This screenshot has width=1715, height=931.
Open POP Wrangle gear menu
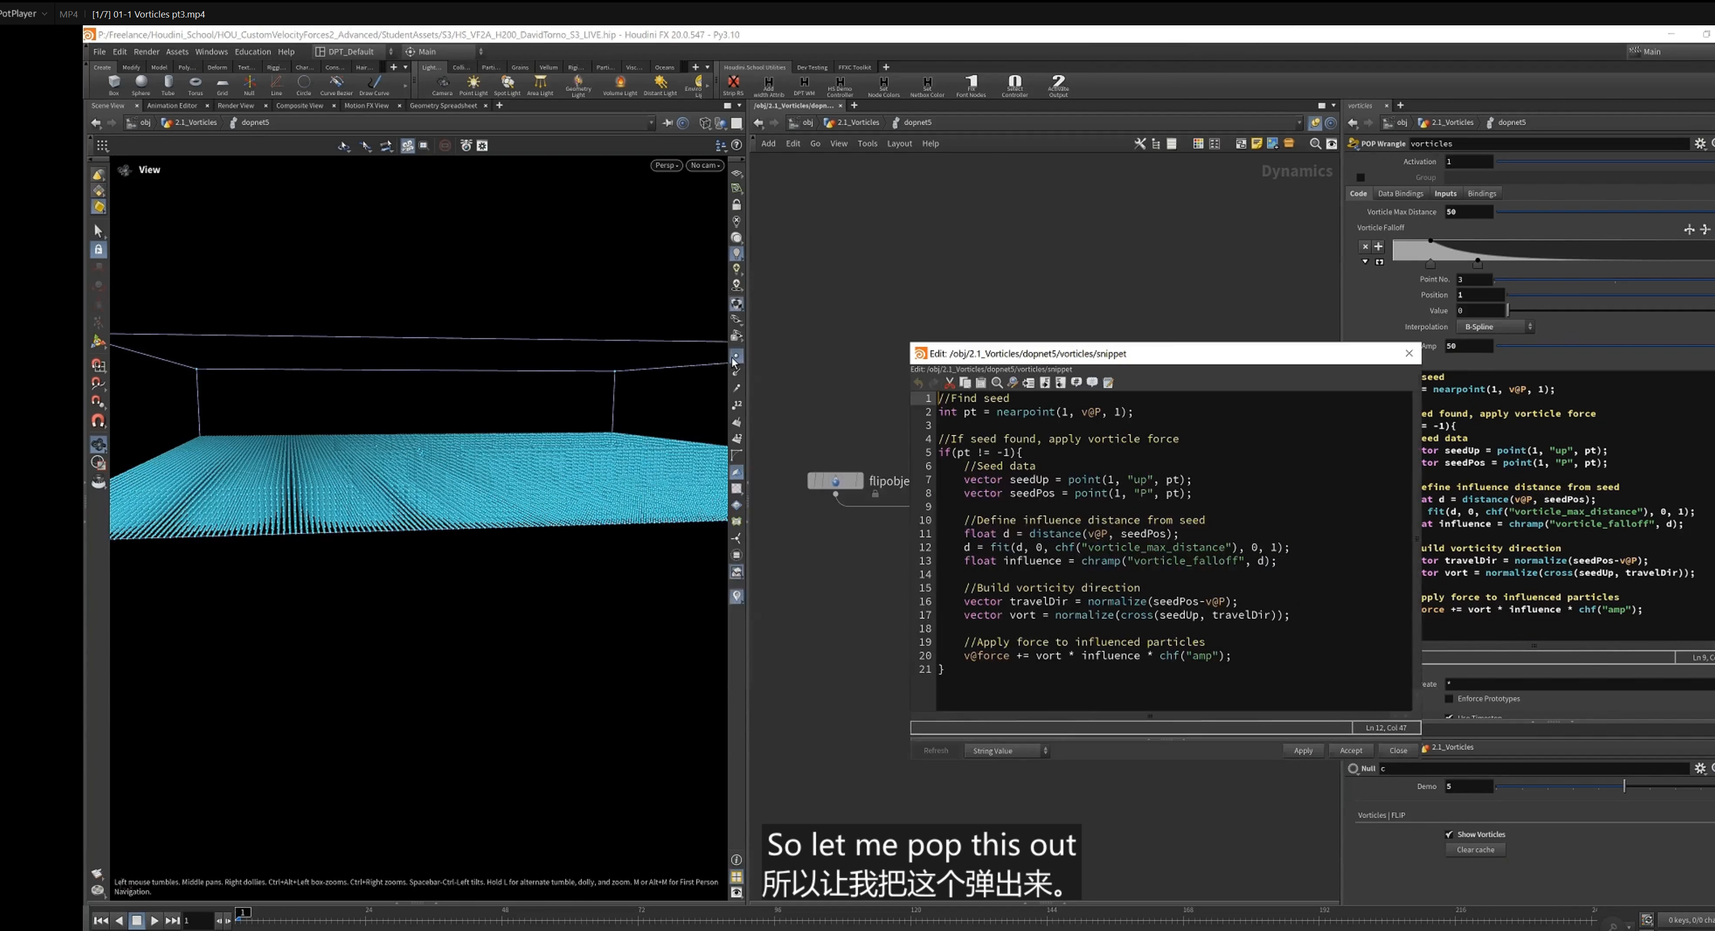click(1700, 144)
